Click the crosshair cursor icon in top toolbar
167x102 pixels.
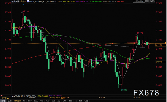(x=147, y=1)
